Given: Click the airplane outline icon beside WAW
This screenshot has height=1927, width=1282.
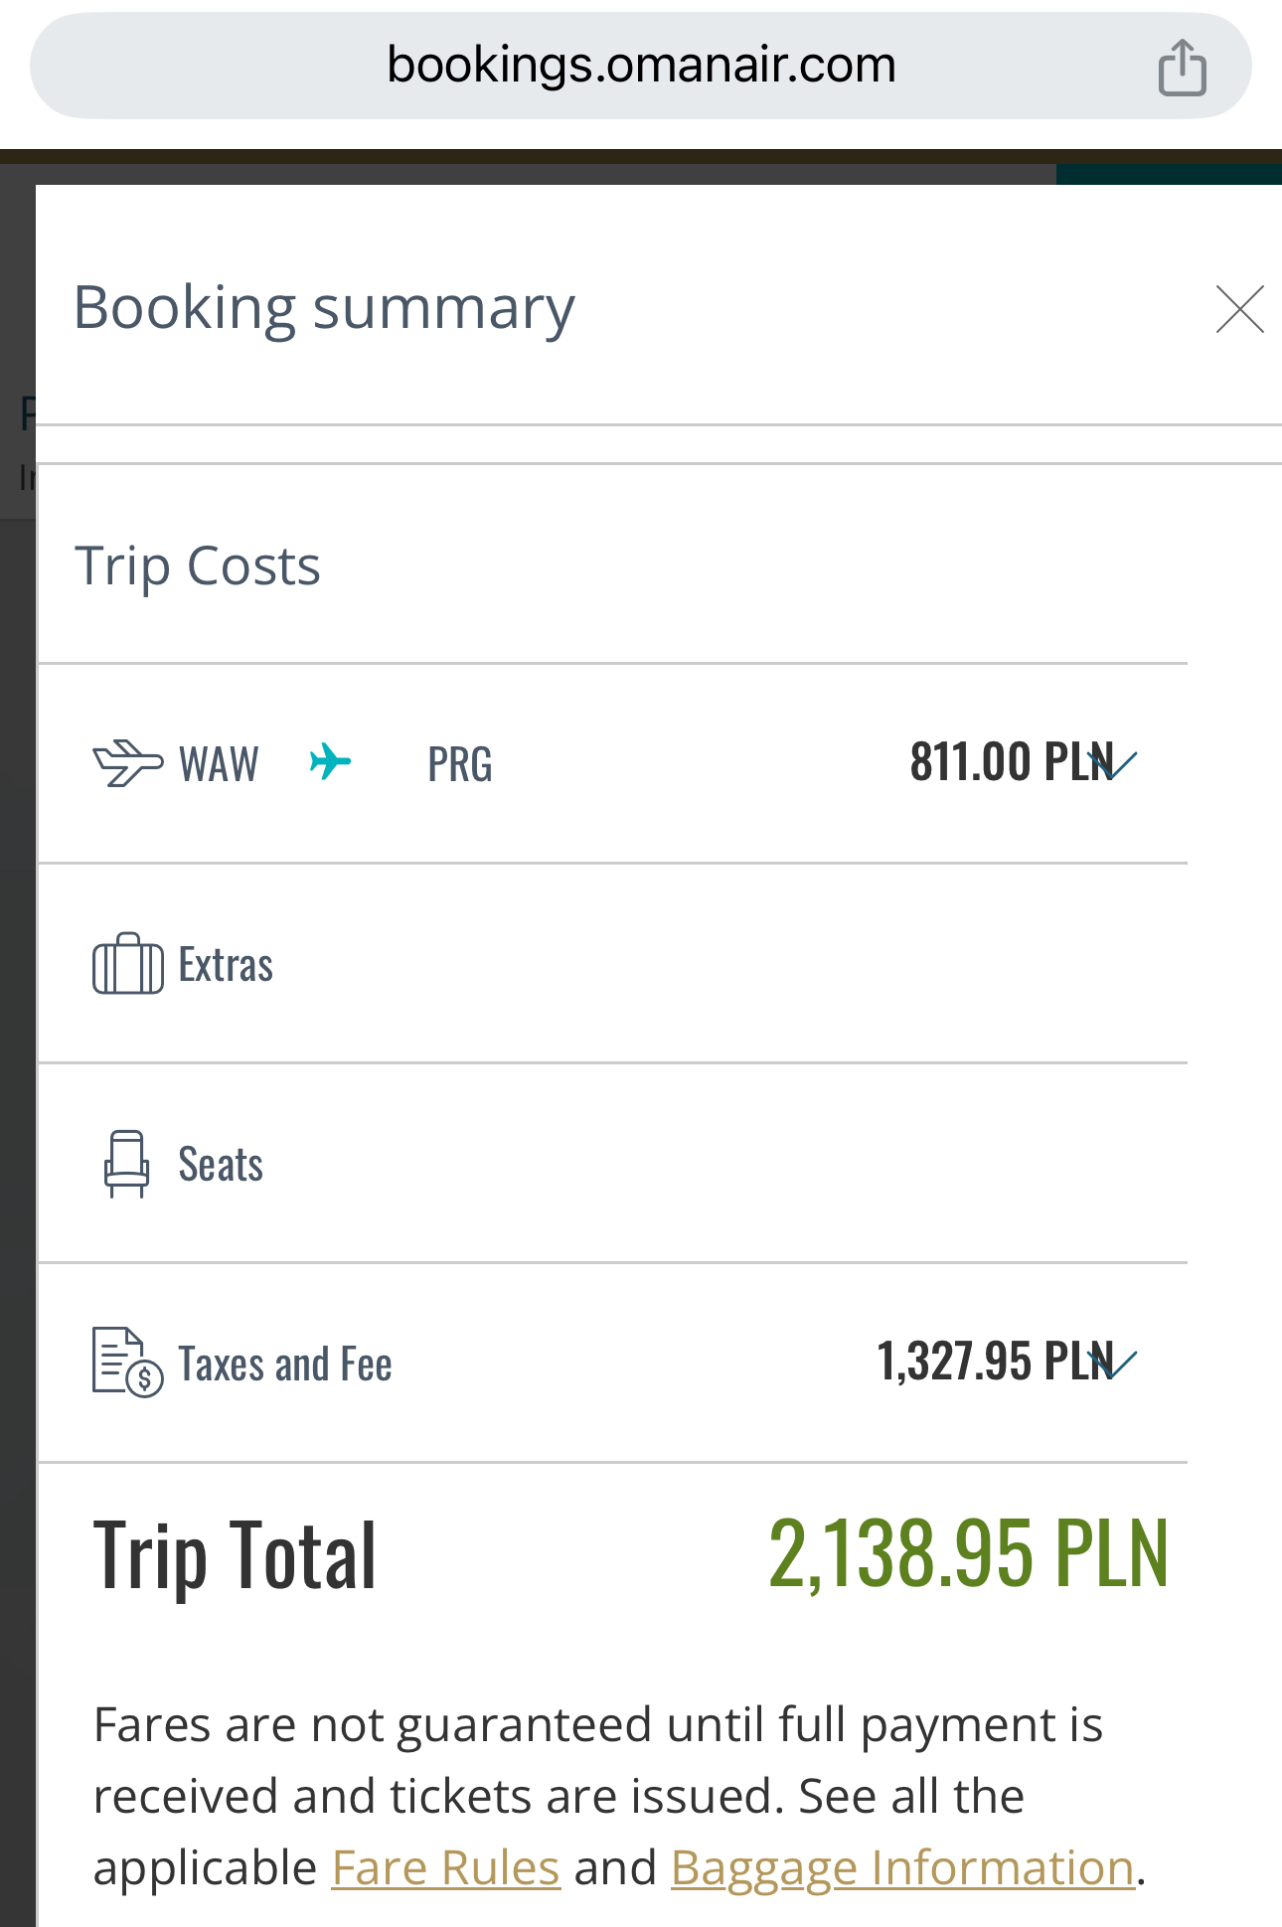Looking at the screenshot, I should click(127, 763).
